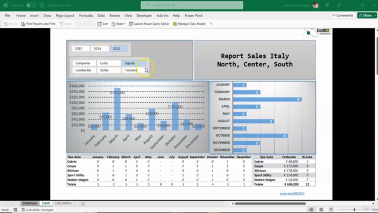378x213 pixels.
Task: Switch to the View tab
Action: (128, 15)
